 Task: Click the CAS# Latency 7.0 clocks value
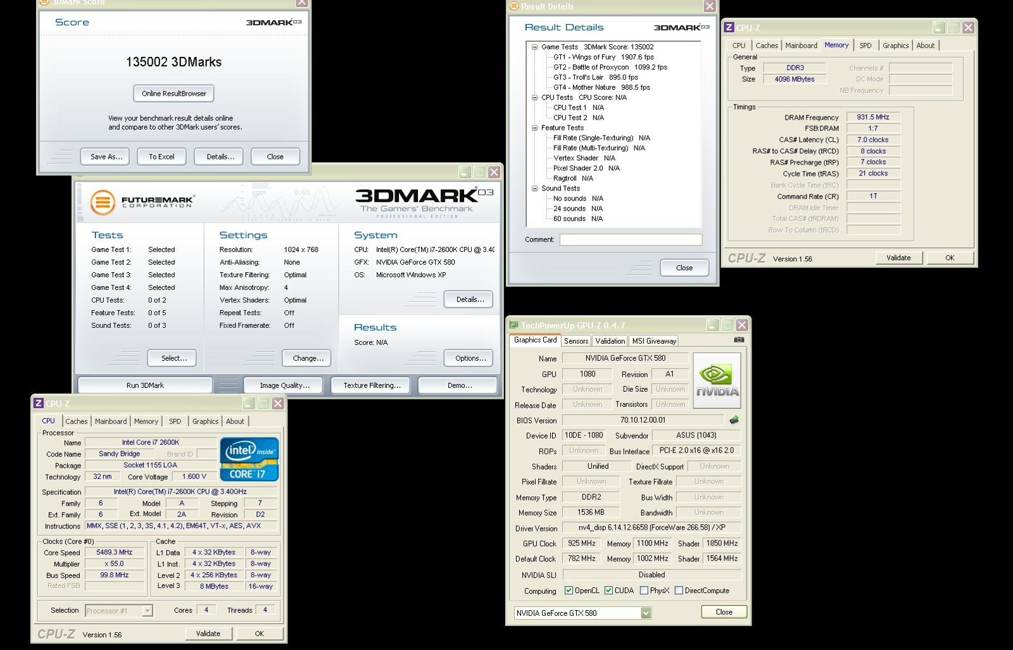(873, 140)
